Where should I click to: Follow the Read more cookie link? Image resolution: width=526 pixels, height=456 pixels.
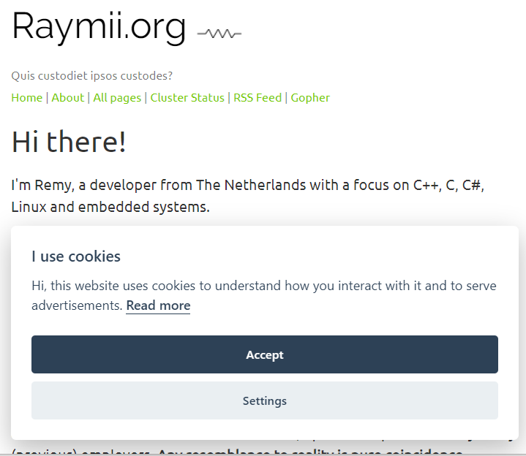click(158, 305)
